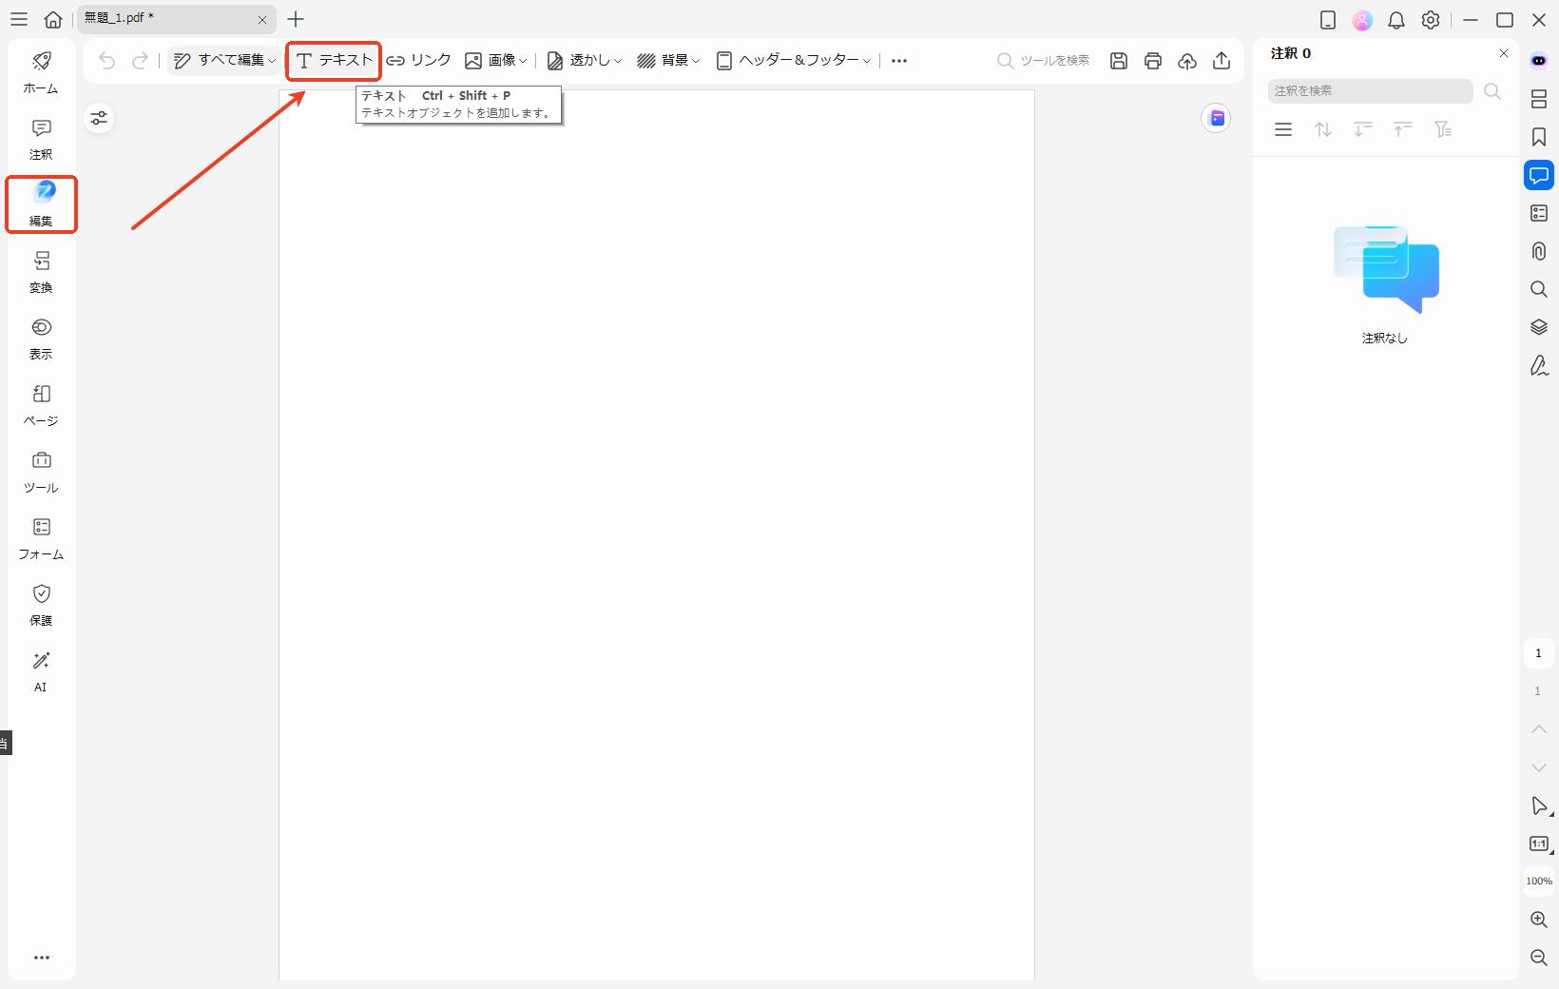Click the share icon in toolbar
Screen dimensions: 1559x989
pyautogui.click(x=1222, y=61)
